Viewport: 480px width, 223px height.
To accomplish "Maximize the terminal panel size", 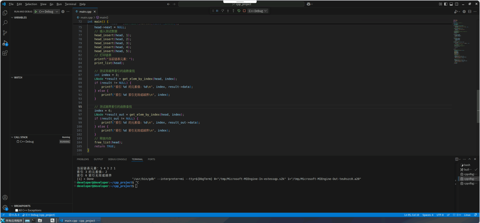I will (470, 159).
